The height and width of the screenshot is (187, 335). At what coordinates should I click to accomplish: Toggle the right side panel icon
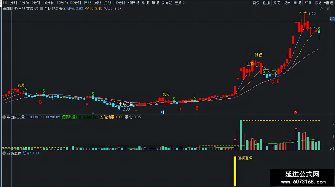327,9
